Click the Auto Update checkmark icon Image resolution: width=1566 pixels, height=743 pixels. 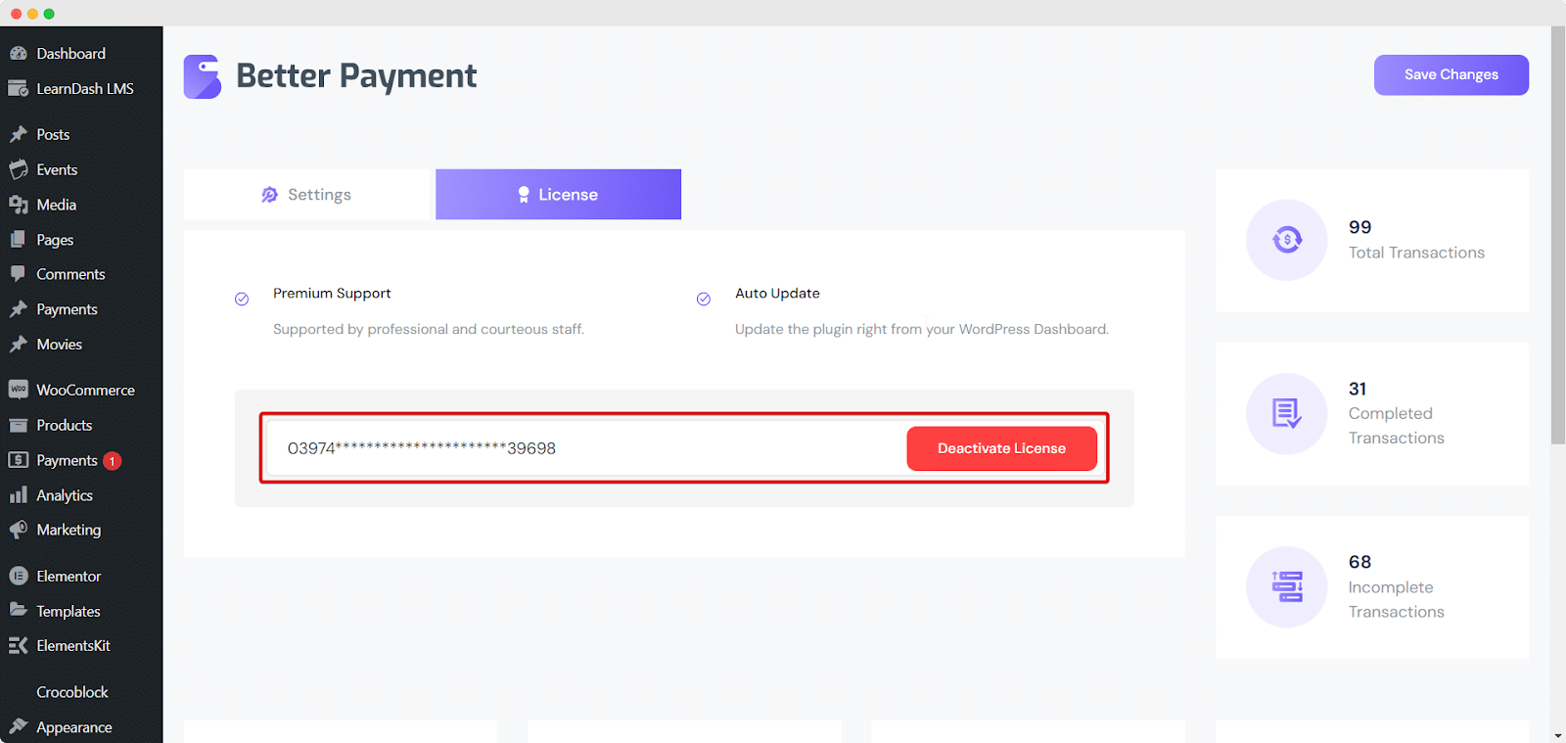click(x=704, y=299)
